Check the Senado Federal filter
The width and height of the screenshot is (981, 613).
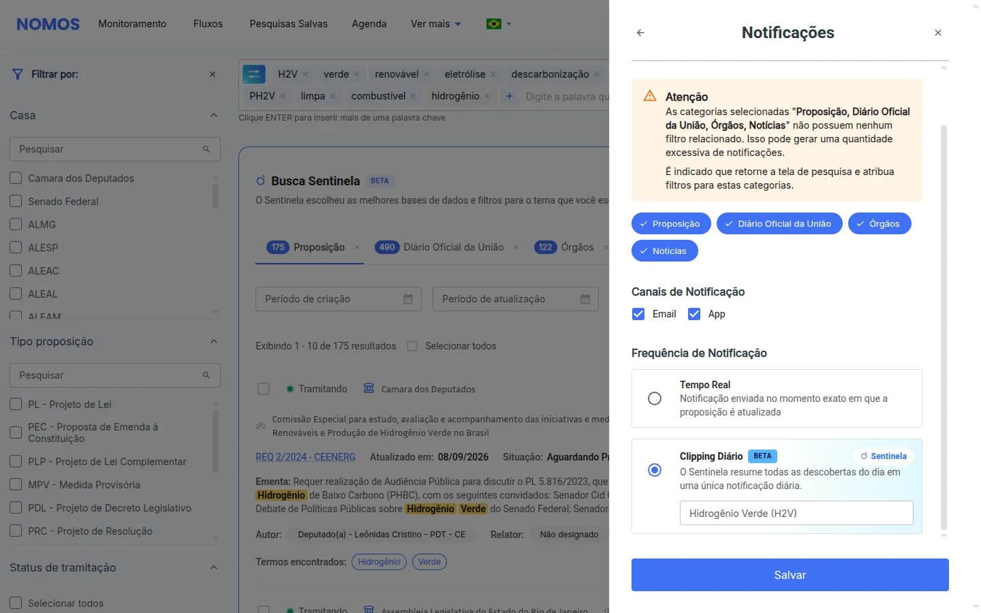pos(16,202)
